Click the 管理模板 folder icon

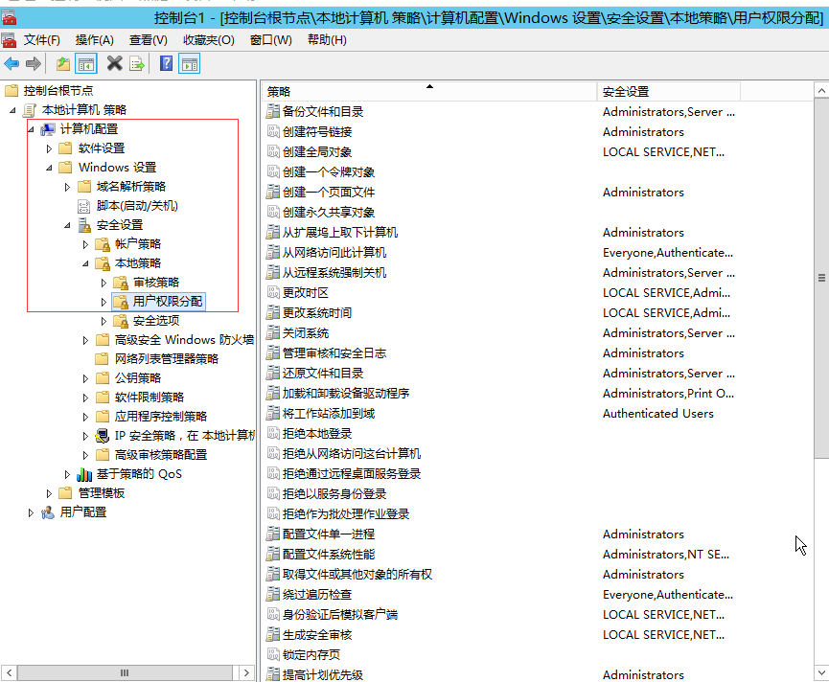pos(65,493)
